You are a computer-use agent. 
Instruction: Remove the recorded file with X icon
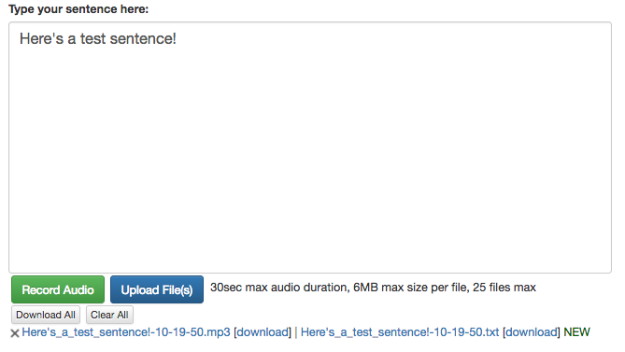(15, 333)
